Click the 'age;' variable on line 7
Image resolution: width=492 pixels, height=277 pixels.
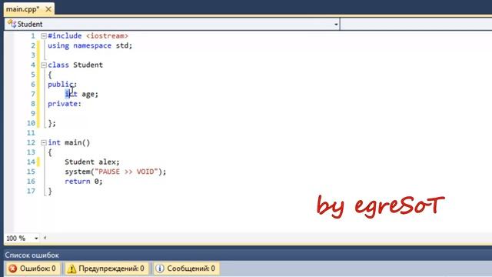pyautogui.click(x=90, y=94)
